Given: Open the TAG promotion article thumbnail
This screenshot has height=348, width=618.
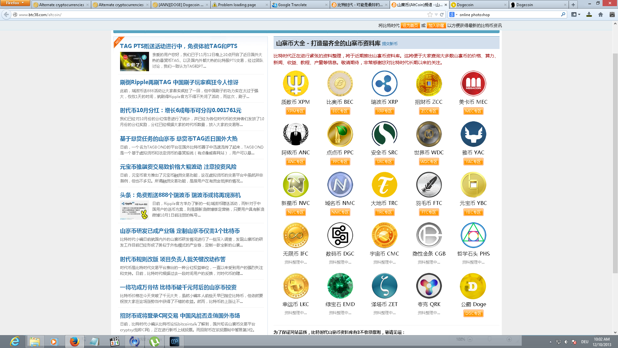Looking at the screenshot, I should pos(134,61).
